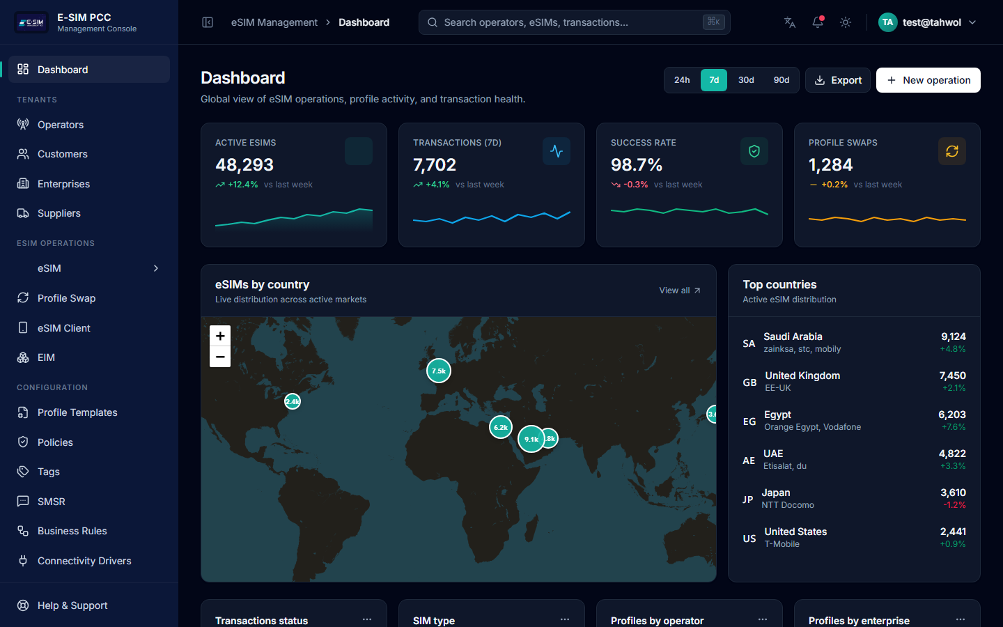
Task: Toggle light theme sun icon
Action: [x=846, y=22]
